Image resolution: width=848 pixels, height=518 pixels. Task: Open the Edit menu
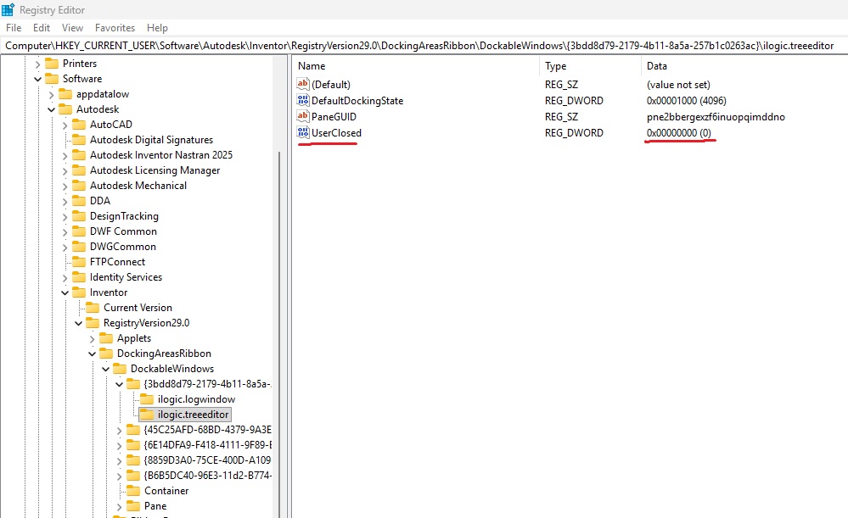coord(41,27)
